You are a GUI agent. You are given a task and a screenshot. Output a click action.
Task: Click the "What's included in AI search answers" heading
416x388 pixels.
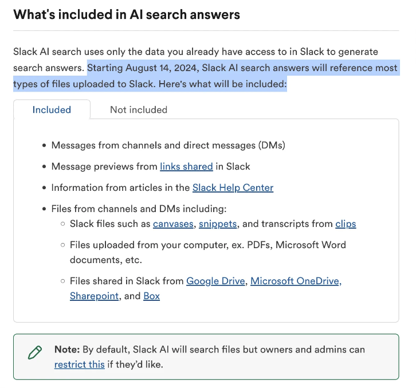click(127, 14)
